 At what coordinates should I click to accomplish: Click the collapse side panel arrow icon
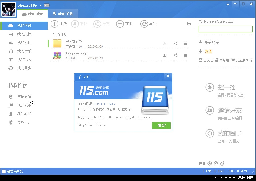pyautogui.click(x=189, y=24)
